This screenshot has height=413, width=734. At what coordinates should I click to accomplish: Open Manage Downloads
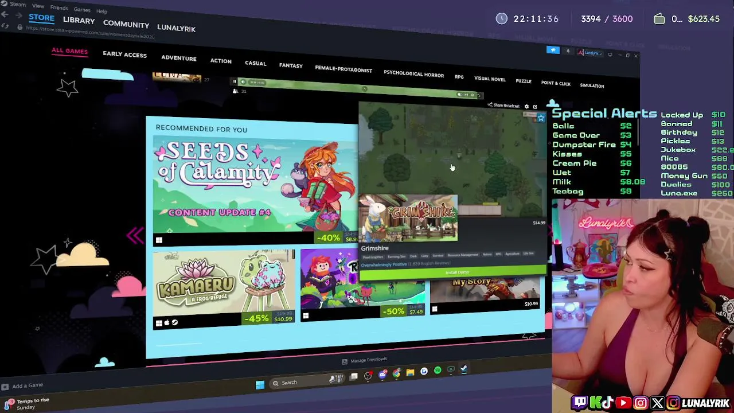point(364,360)
